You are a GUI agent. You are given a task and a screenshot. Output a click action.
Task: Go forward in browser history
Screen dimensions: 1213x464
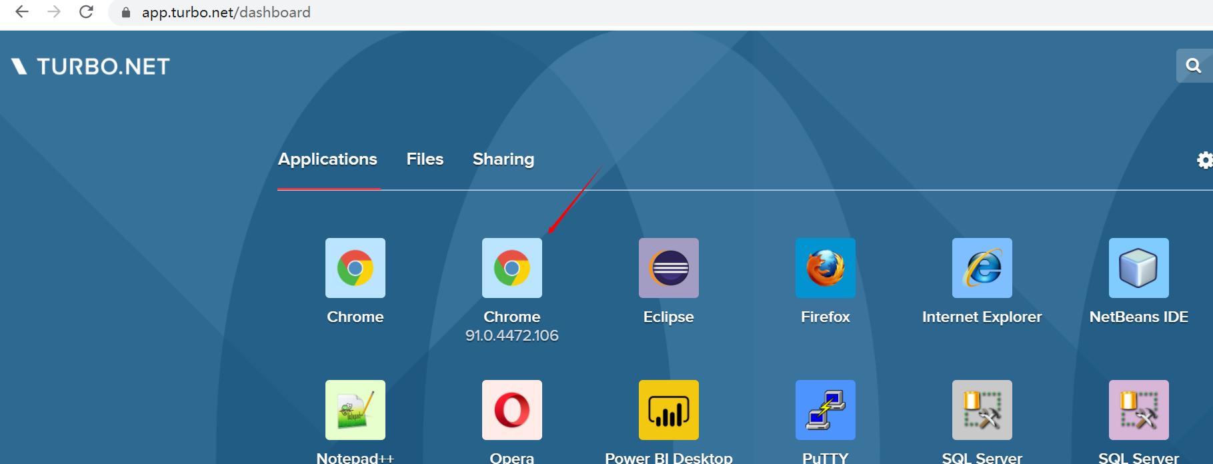(54, 12)
